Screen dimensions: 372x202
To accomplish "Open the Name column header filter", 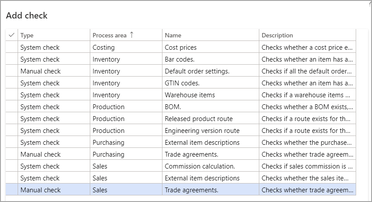I will (173, 35).
